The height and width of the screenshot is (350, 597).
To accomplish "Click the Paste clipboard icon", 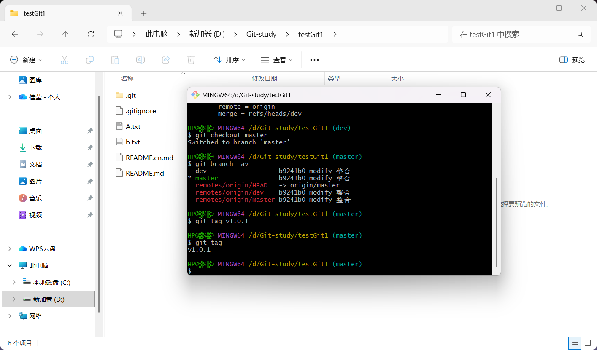I will click(115, 60).
